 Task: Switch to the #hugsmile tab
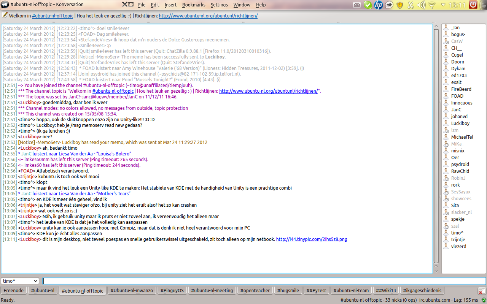[288, 290]
